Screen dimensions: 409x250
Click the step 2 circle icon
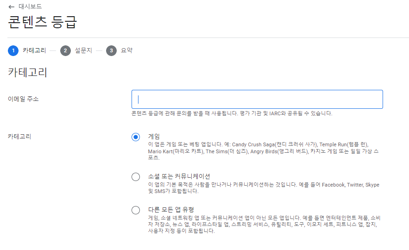[65, 50]
